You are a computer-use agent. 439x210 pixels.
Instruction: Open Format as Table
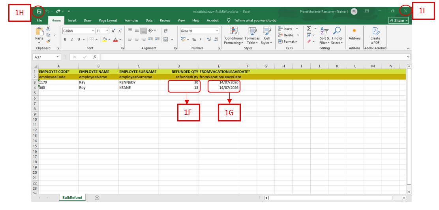[252, 36]
